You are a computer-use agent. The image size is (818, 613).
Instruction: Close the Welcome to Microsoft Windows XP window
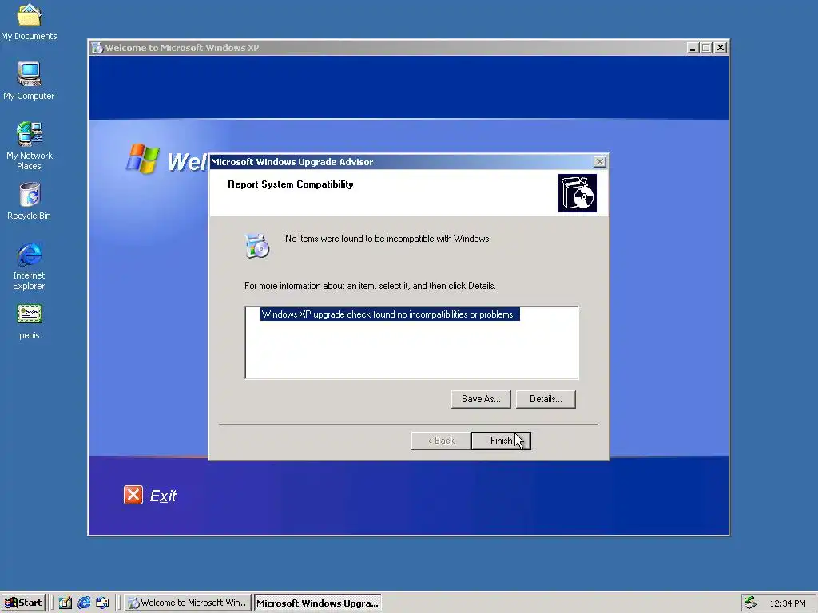click(x=721, y=48)
